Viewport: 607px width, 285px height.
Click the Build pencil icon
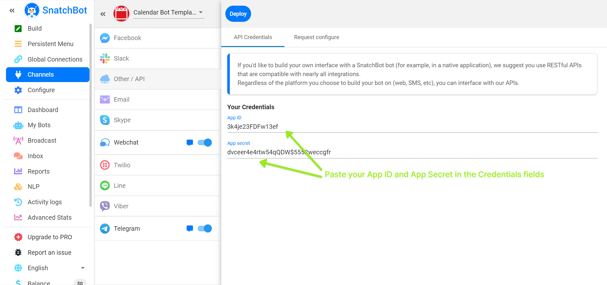(18, 28)
